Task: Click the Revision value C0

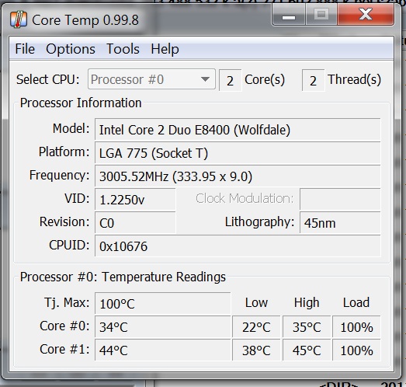Action: tap(135, 223)
